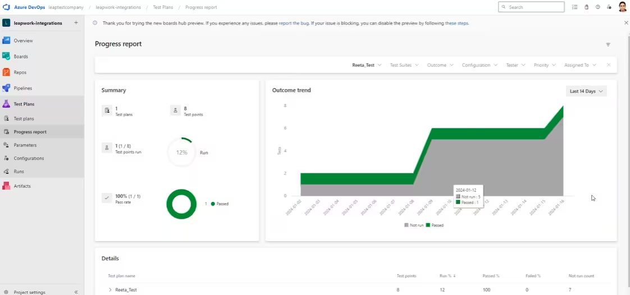Open the Artifacts hub icon

6,186
